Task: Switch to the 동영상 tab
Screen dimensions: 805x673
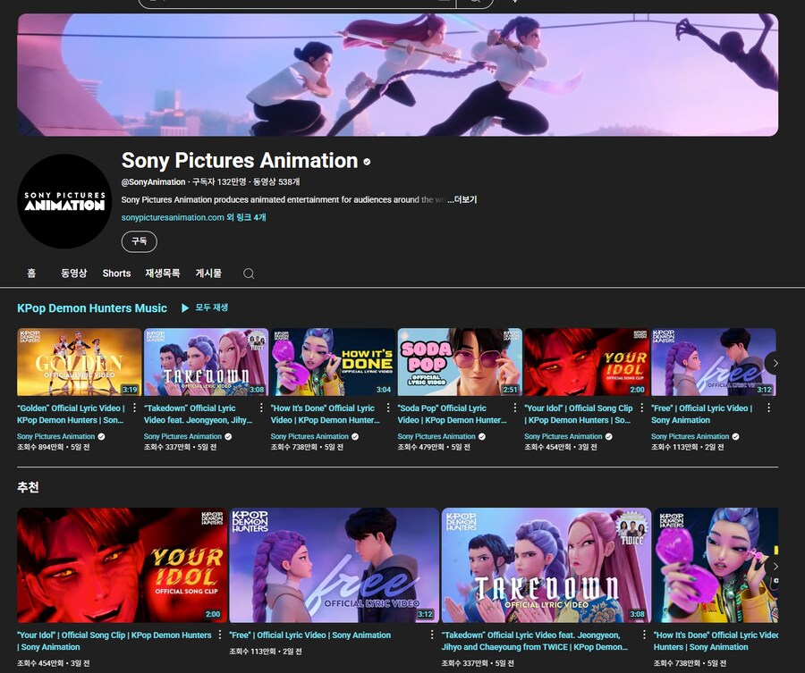Action: tap(74, 273)
